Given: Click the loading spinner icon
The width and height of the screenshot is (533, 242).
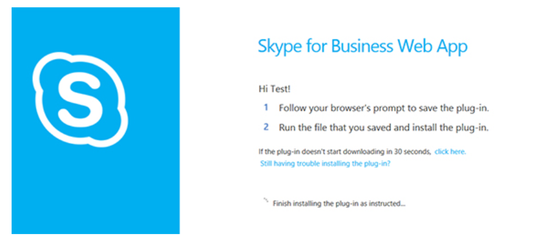Looking at the screenshot, I should click(266, 201).
